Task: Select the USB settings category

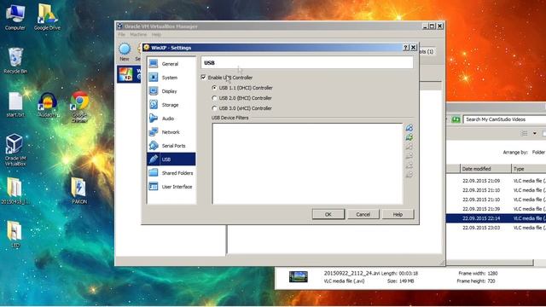Action: click(171, 159)
